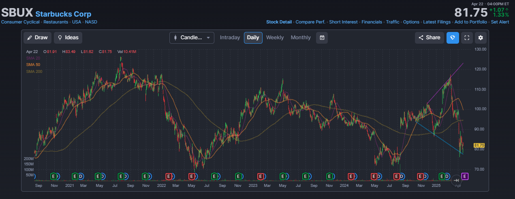515x199 pixels.
Task: Click the 130.00 price axis label
Action: (x=481, y=49)
